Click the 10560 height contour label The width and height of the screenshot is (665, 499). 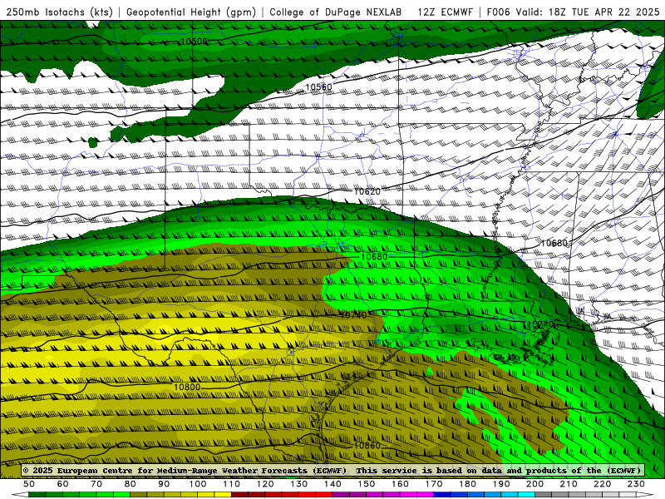tap(319, 87)
